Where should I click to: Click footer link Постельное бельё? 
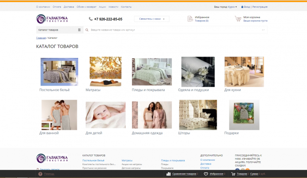(94, 160)
